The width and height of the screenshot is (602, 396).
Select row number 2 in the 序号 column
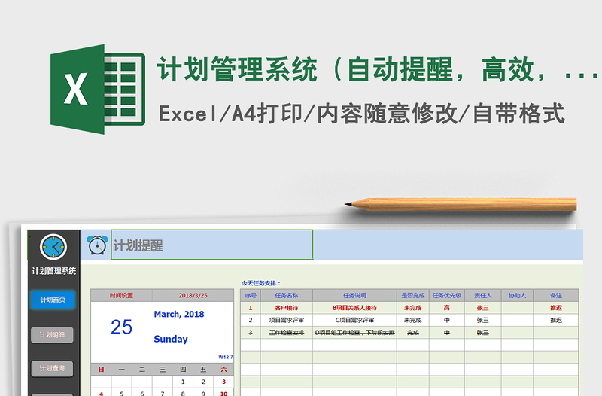pos(251,320)
